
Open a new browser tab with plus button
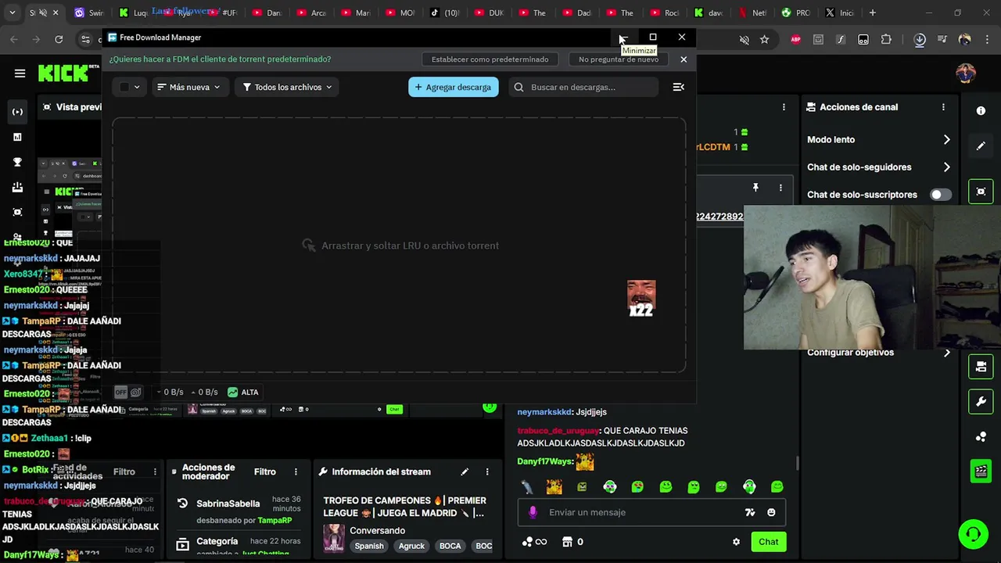[873, 13]
